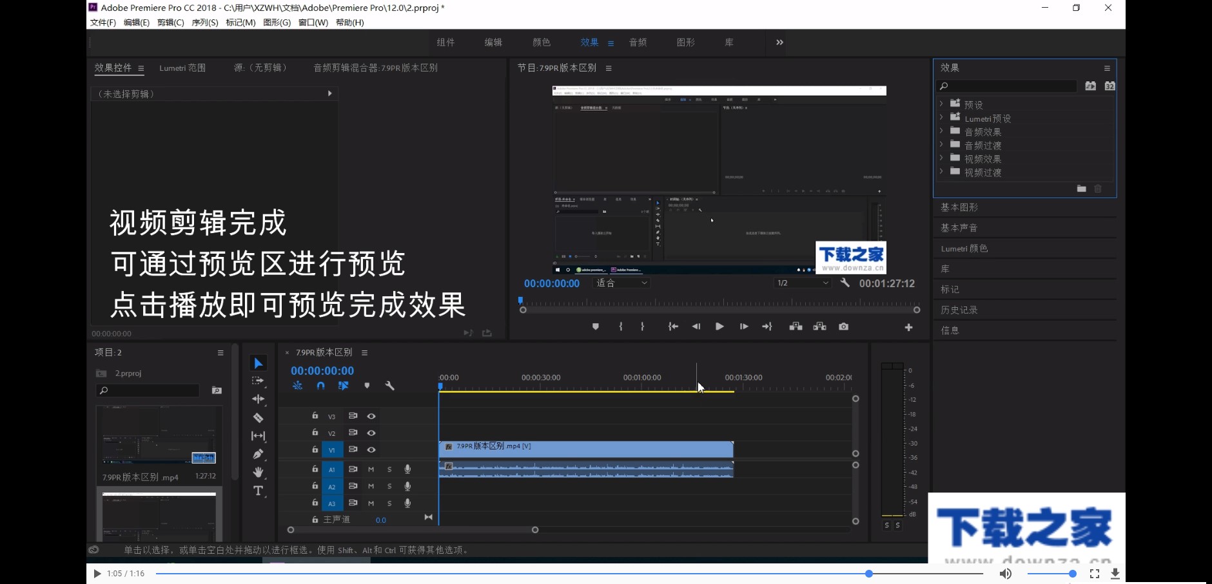Hide the V1 track output eye icon
1212x584 pixels.
point(371,449)
